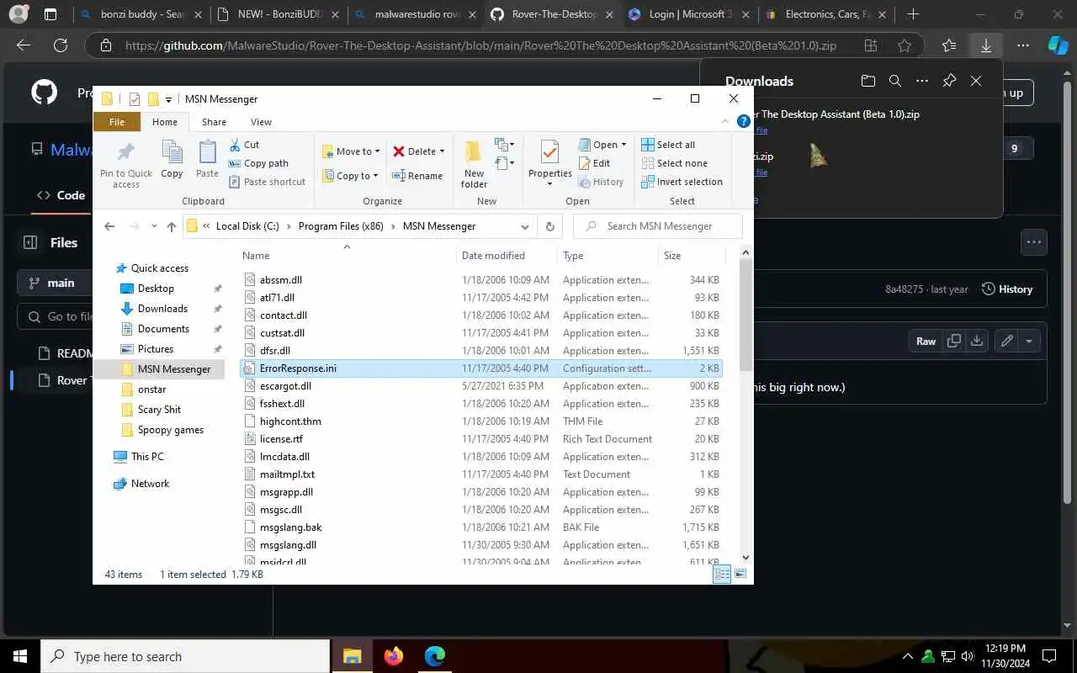Click Copy path in ribbon

click(x=258, y=163)
